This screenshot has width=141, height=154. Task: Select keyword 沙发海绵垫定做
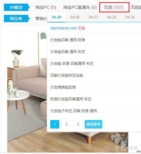[x=63, y=87]
